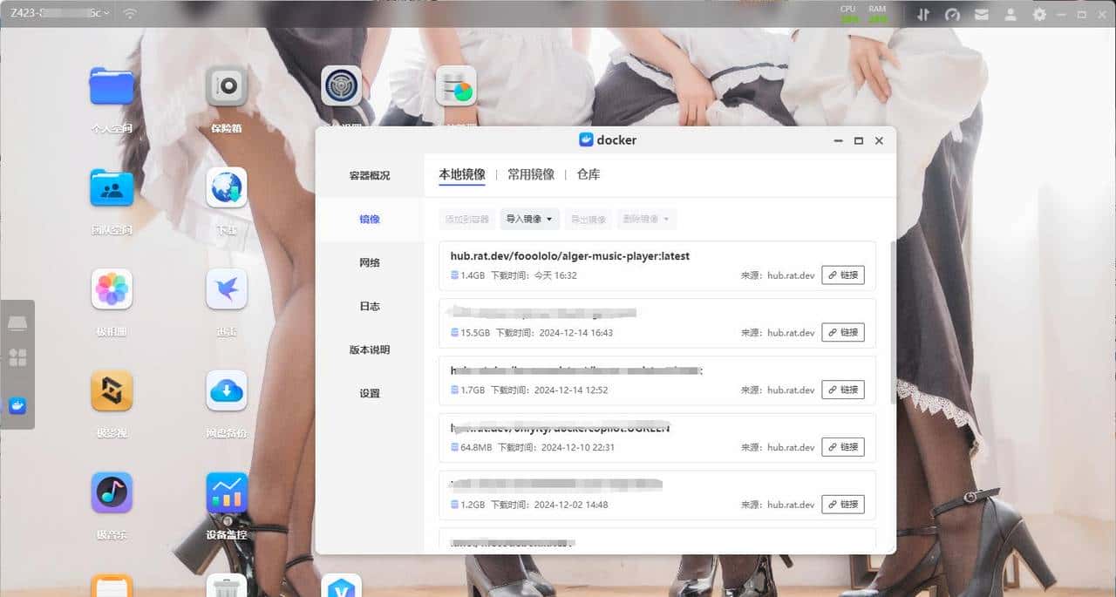This screenshot has height=597, width=1116.
Task: Launch the 设备监控 desktop app
Action: point(226,492)
